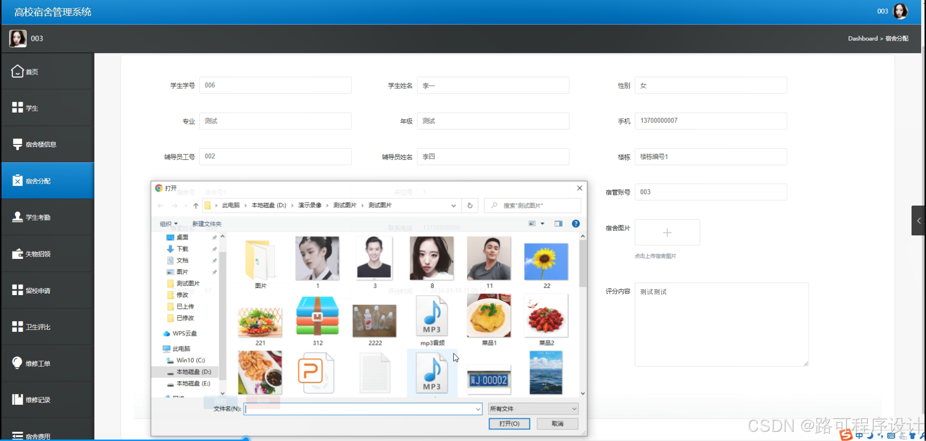Toggle the preview pane icon in the dialog

coord(558,223)
